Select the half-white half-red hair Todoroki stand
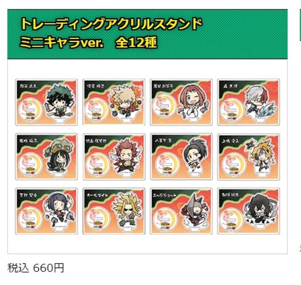 click(249, 102)
